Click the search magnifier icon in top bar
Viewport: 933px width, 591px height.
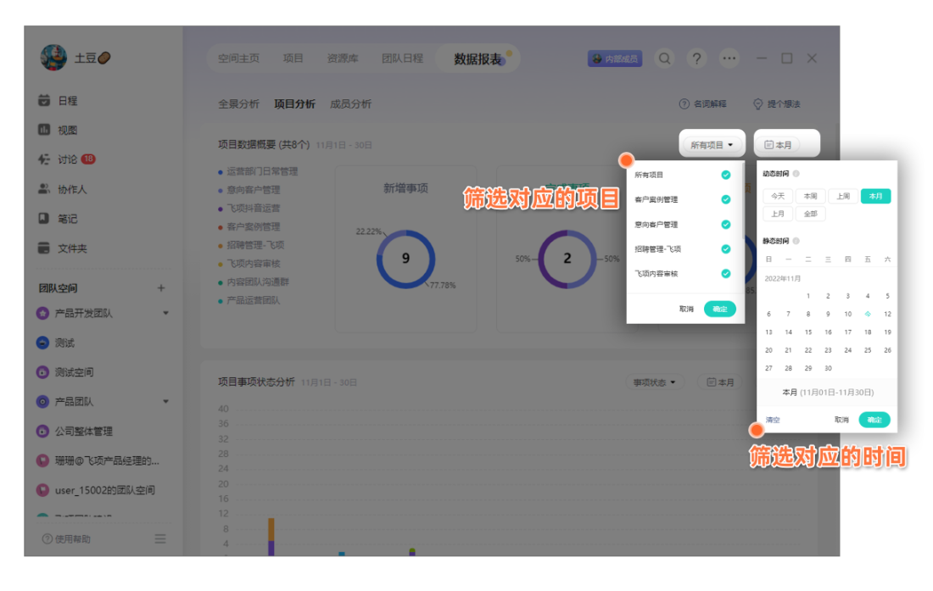pos(665,59)
